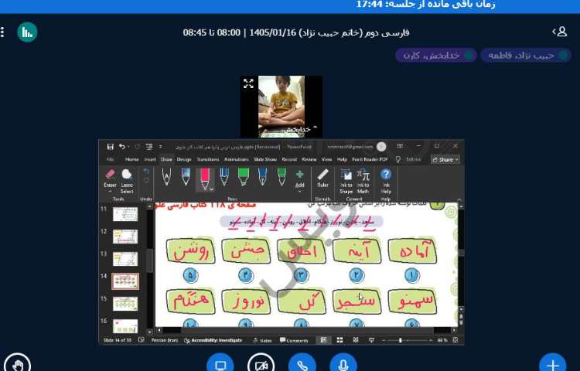
Task: Start Slide Show from status bar
Action: [371, 340]
